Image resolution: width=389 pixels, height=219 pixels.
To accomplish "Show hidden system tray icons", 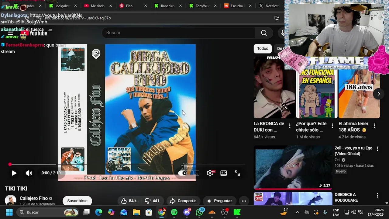I will tap(298, 212).
